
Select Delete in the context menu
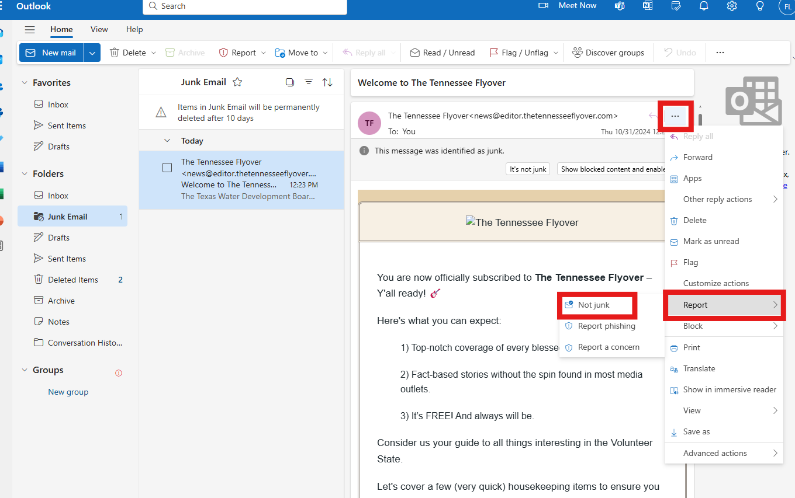(x=724, y=220)
